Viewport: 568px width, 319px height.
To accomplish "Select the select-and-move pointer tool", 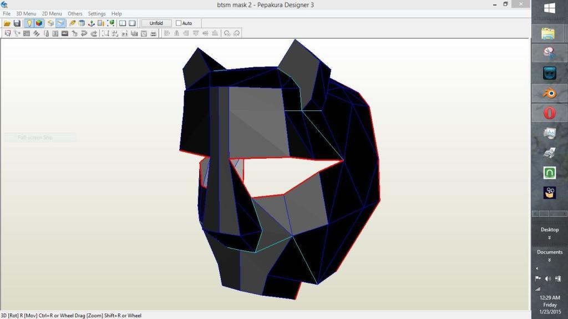I will click(x=7, y=33).
